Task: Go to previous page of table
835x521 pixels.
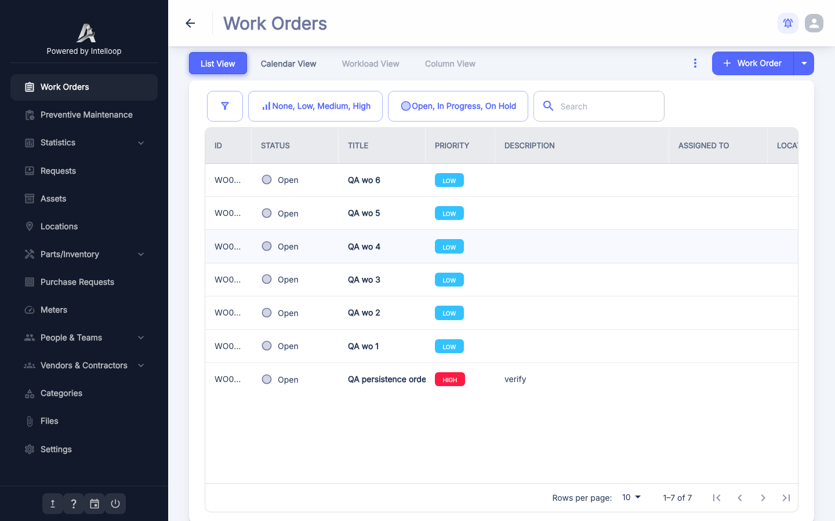Action: click(x=740, y=498)
